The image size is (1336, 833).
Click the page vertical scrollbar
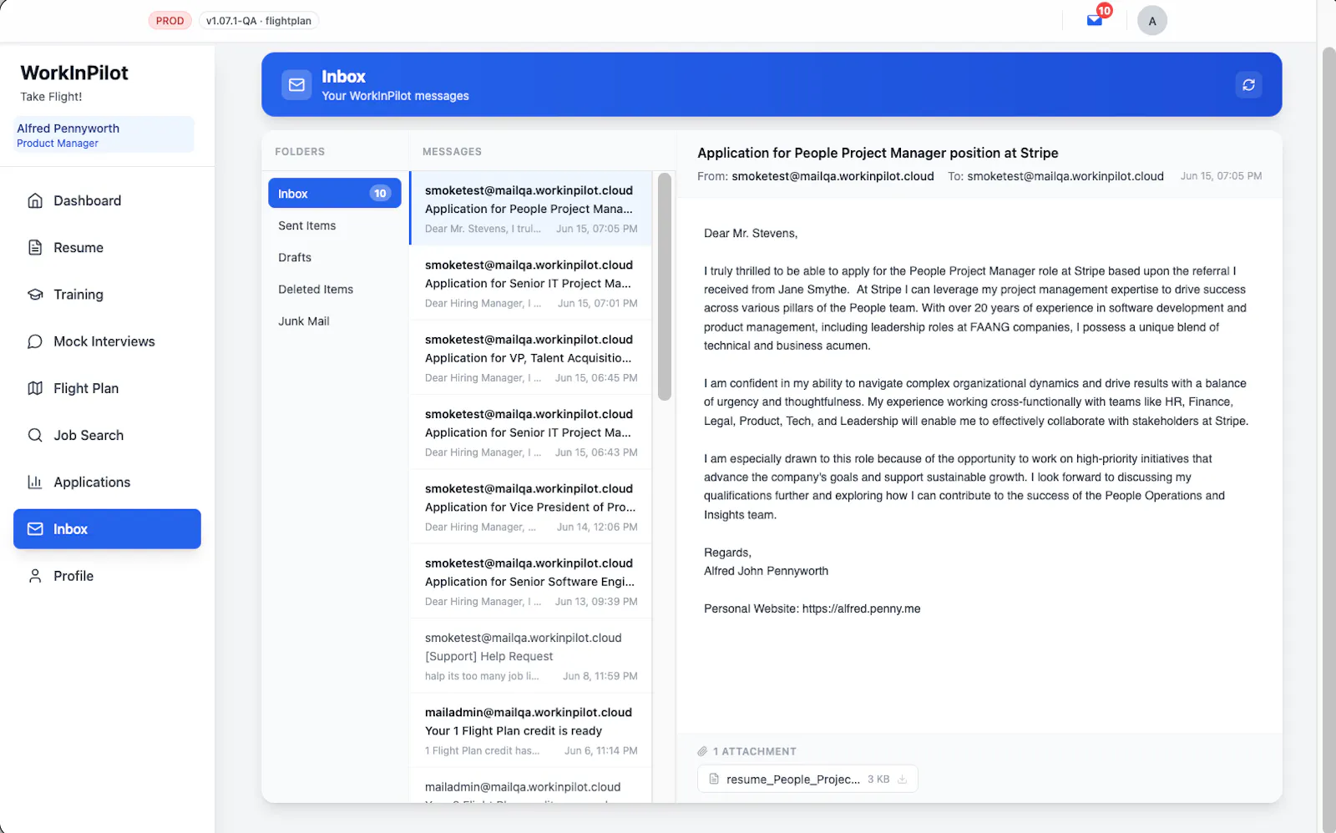[x=1328, y=438]
